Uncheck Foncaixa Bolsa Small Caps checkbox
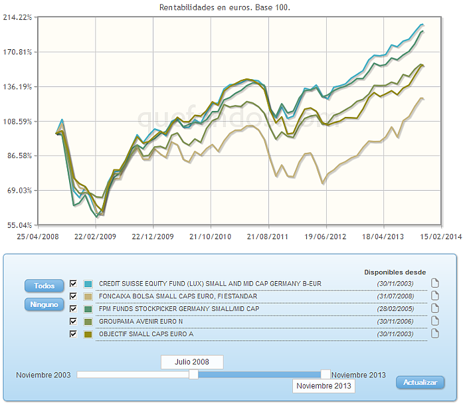Screen dimensions: 465x404 click(x=73, y=296)
